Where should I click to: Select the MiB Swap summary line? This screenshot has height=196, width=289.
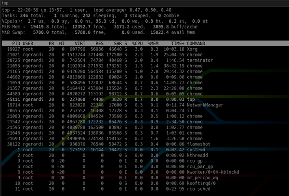click(98, 32)
